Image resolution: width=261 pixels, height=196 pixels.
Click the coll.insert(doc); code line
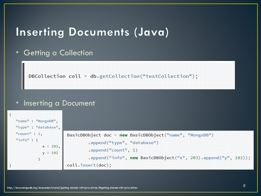pyautogui.click(x=89, y=165)
